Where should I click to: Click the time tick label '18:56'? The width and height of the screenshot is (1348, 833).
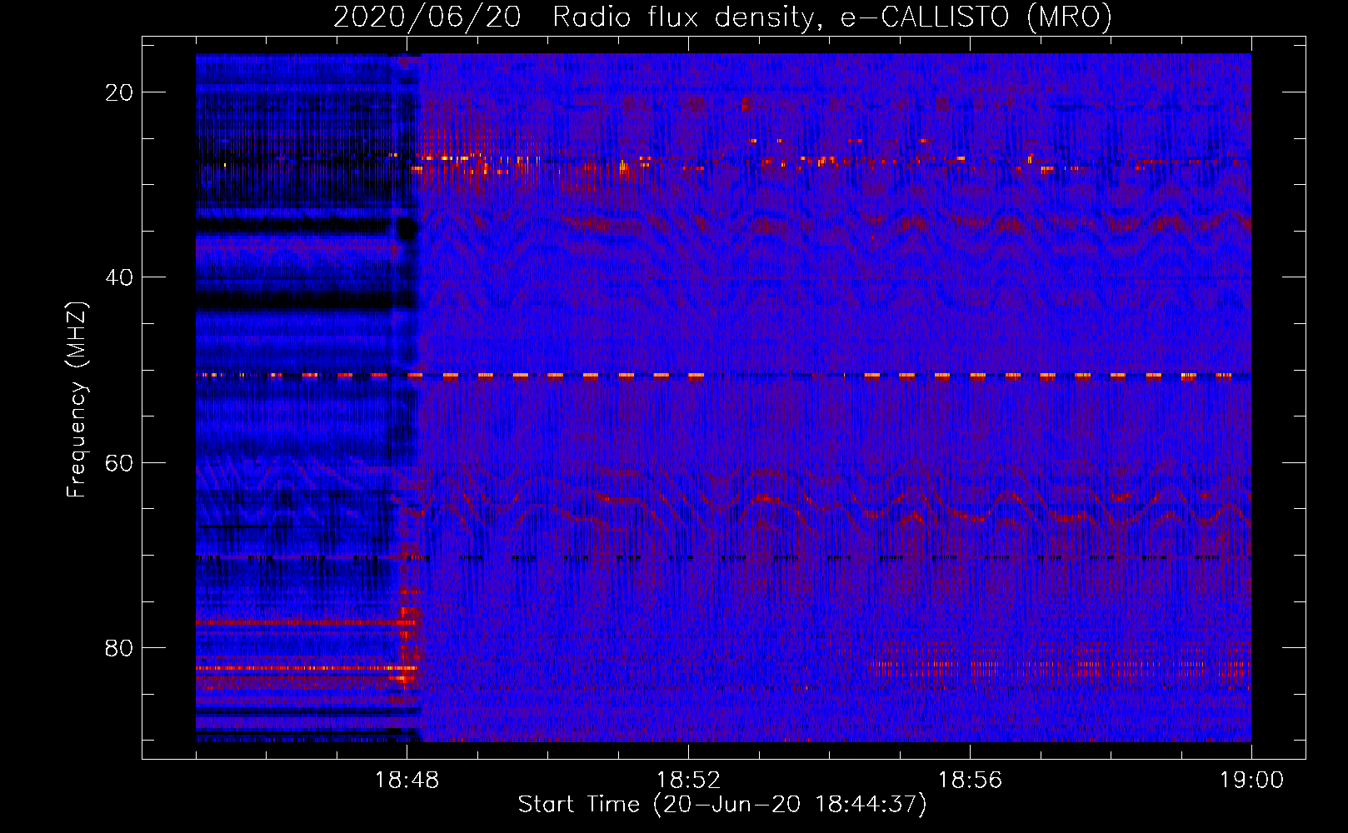[970, 781]
